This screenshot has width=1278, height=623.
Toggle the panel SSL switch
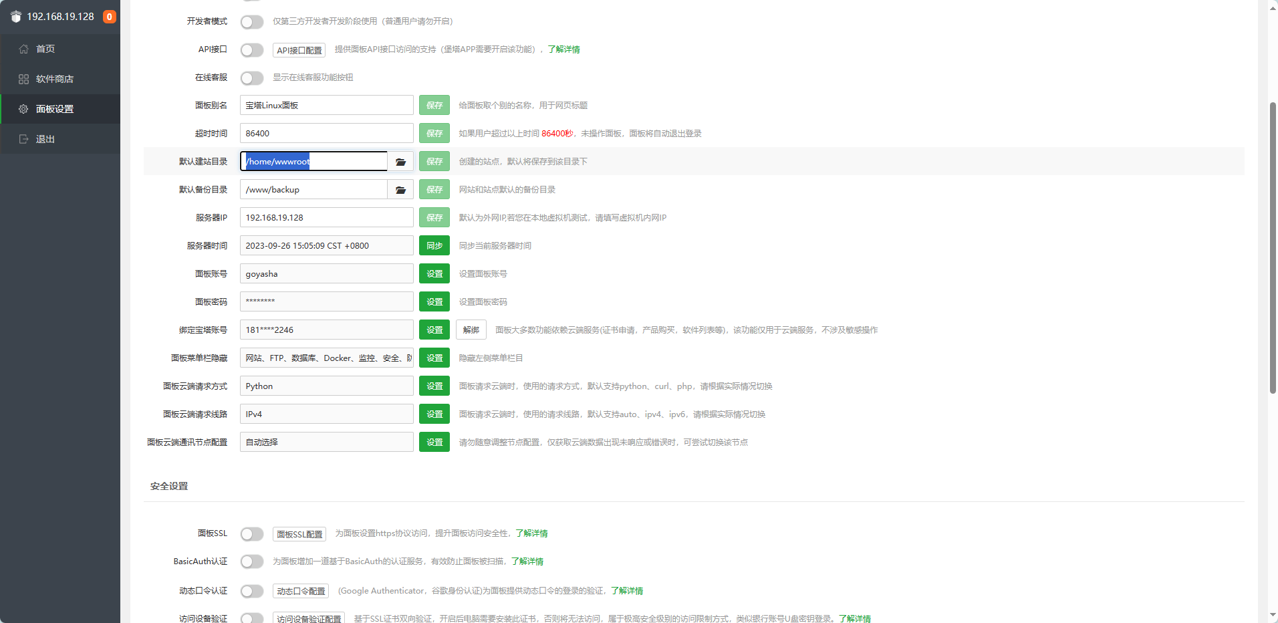coord(252,534)
